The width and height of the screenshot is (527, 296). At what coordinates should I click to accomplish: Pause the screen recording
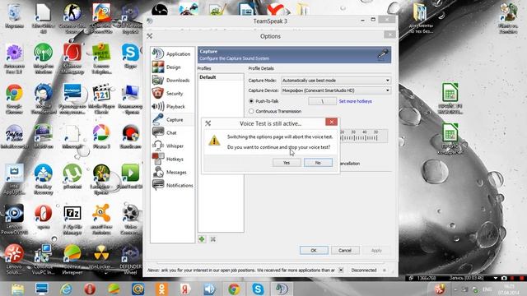(512, 278)
